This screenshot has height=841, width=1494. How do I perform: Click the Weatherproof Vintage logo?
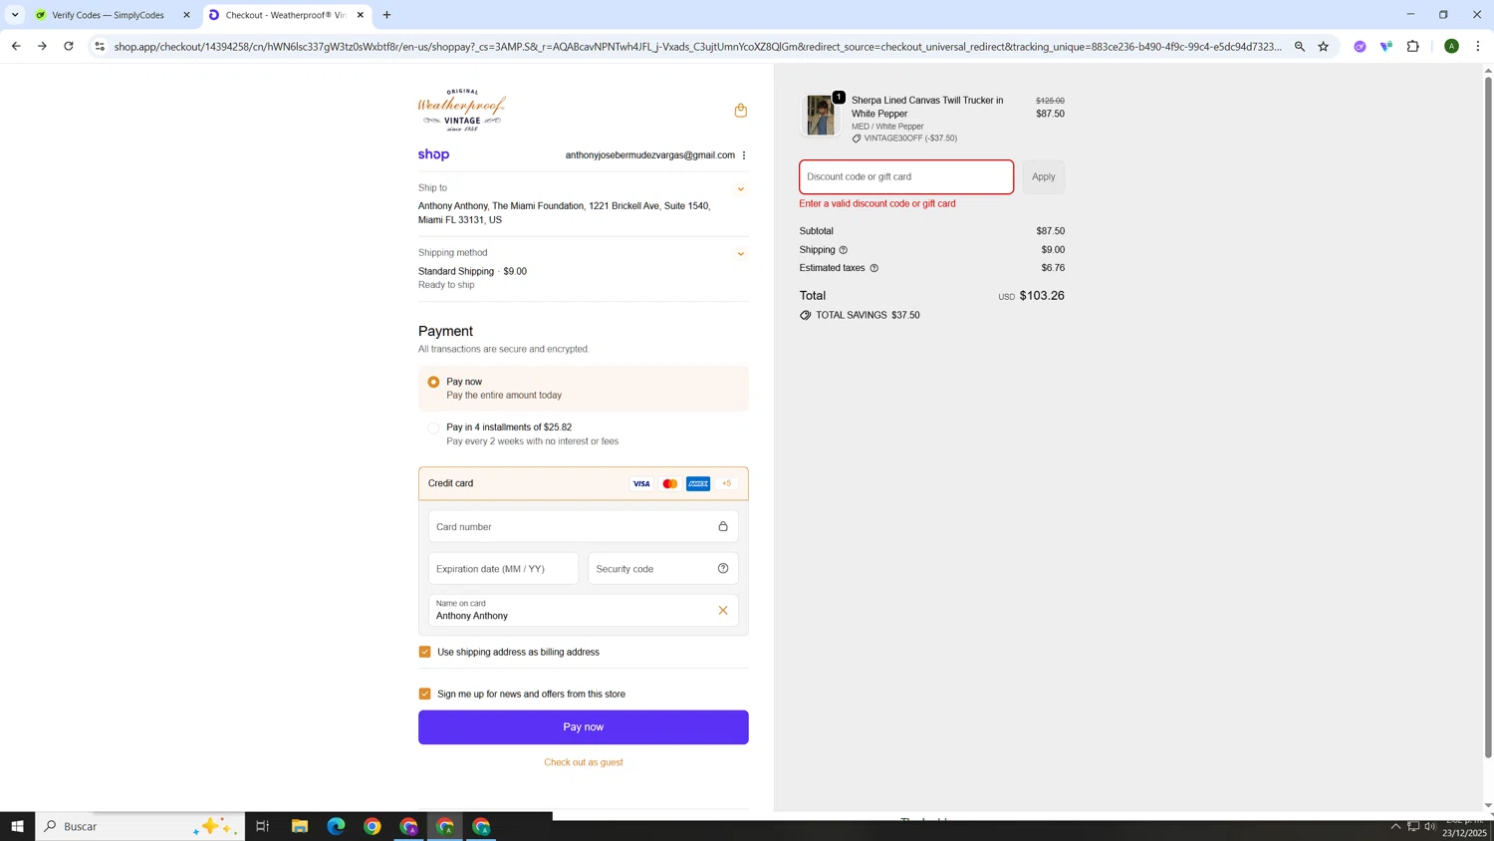(x=462, y=110)
